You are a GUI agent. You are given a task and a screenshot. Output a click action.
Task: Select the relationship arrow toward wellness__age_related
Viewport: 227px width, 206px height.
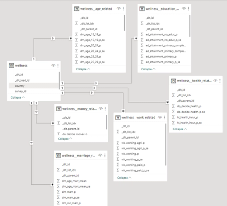coord(53,38)
